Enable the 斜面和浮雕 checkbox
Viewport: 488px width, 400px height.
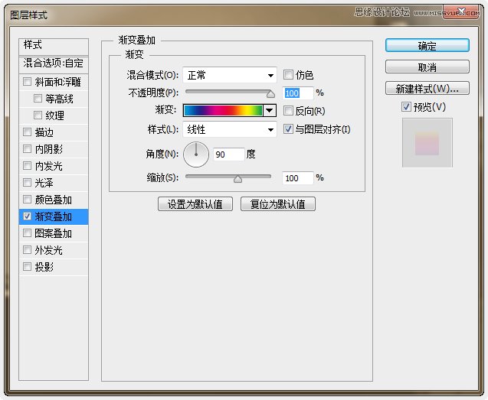point(27,82)
